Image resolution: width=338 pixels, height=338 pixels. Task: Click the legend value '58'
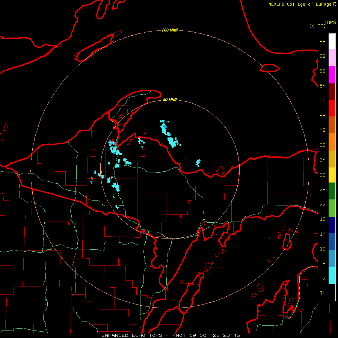pyautogui.click(x=323, y=71)
